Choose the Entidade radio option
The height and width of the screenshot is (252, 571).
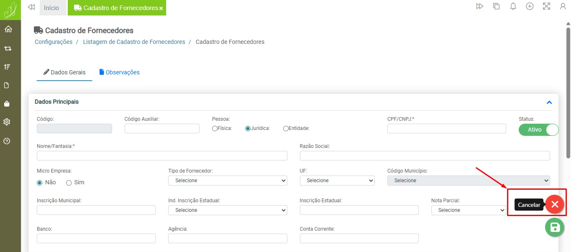(286, 129)
